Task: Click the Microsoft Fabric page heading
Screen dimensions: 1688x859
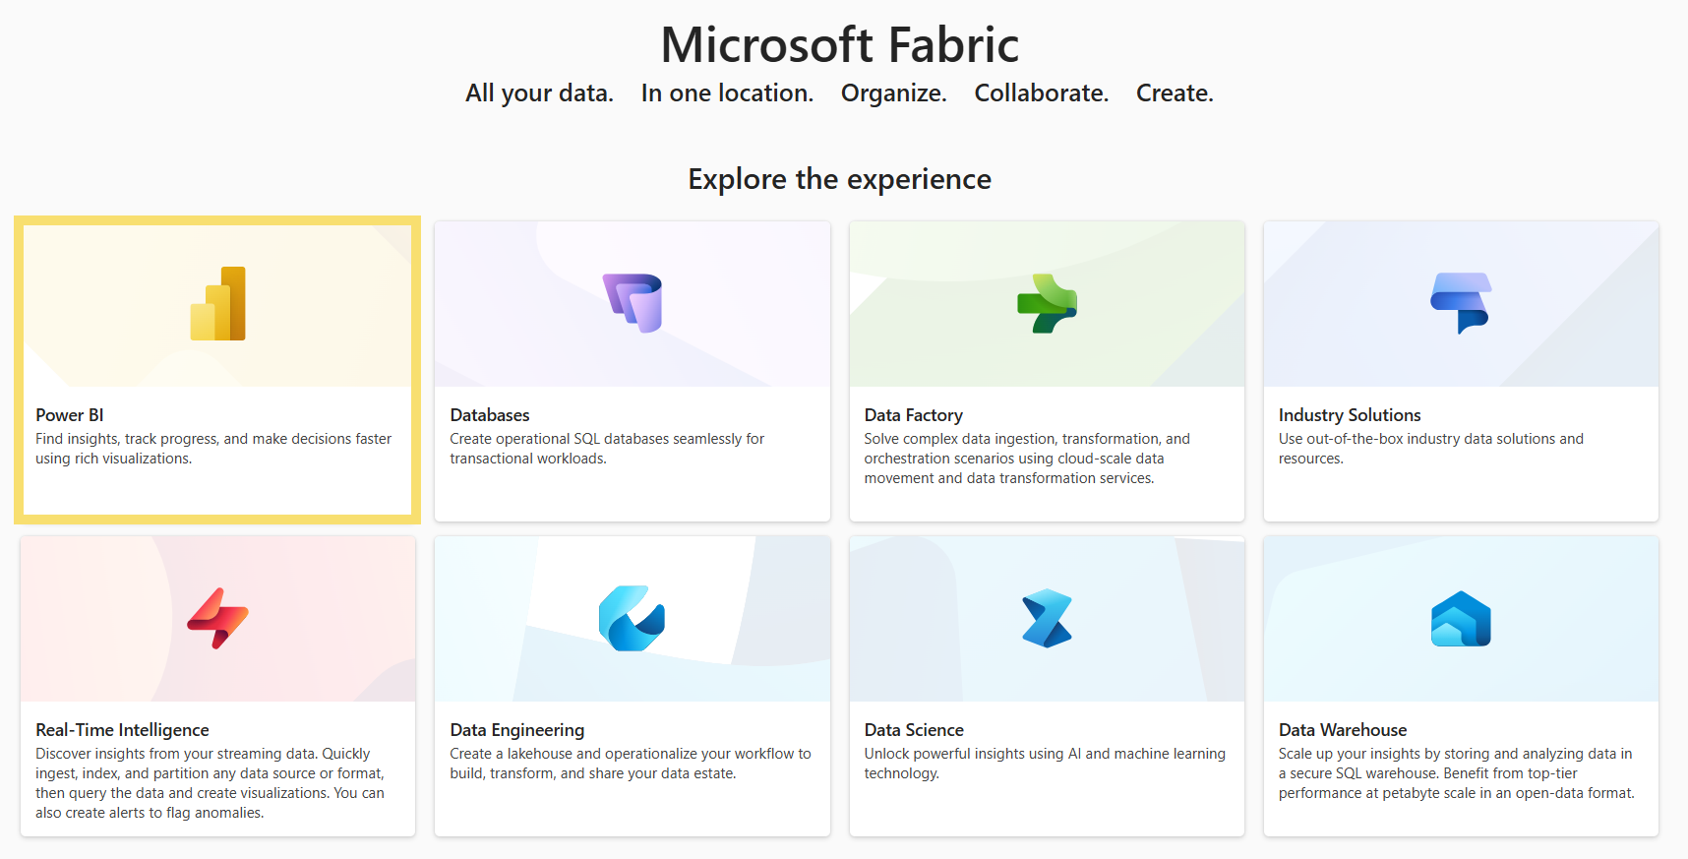Action: coord(840,45)
